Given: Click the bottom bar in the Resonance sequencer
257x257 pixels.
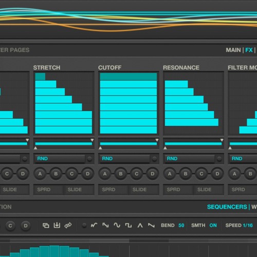Looking at the screenshot, I should tap(192, 122).
